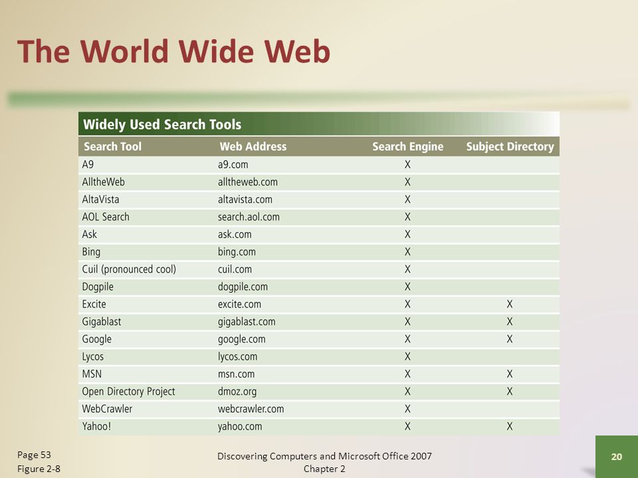The image size is (638, 478).
Task: Click the 'AOL Search' tool name
Action: [x=106, y=216]
